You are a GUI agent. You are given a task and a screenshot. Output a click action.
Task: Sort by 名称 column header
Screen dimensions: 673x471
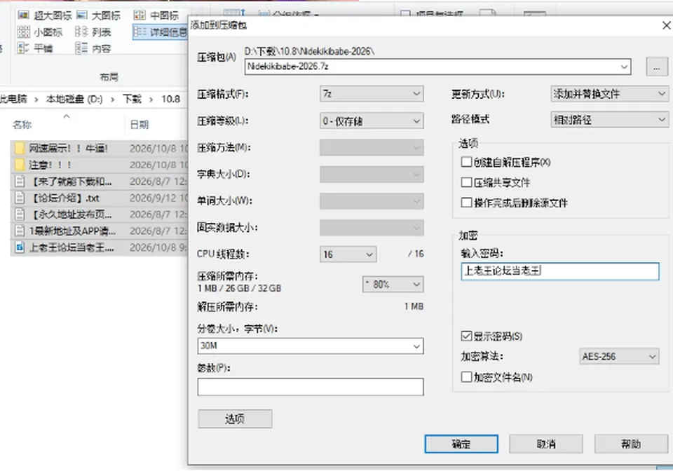tap(22, 125)
